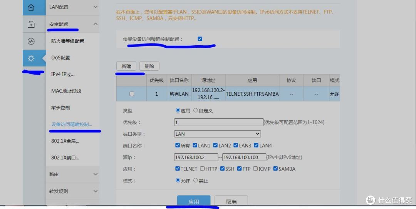This screenshot has width=416, height=209.
Task: Open MAC地址过滤 menu item
Action: click(x=66, y=91)
